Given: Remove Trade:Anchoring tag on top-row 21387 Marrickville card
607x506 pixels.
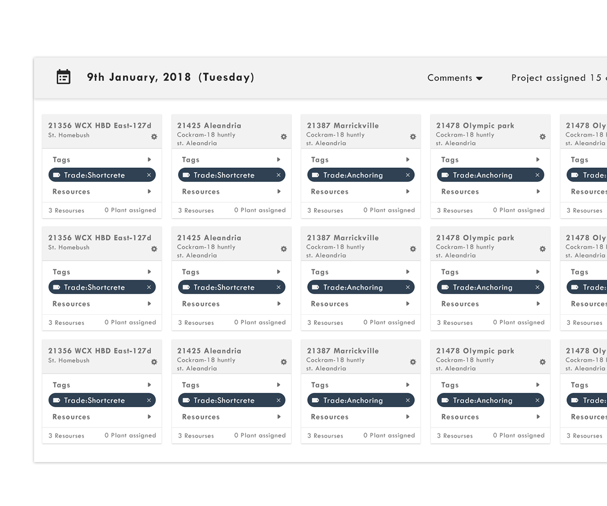Looking at the screenshot, I should pyautogui.click(x=408, y=175).
